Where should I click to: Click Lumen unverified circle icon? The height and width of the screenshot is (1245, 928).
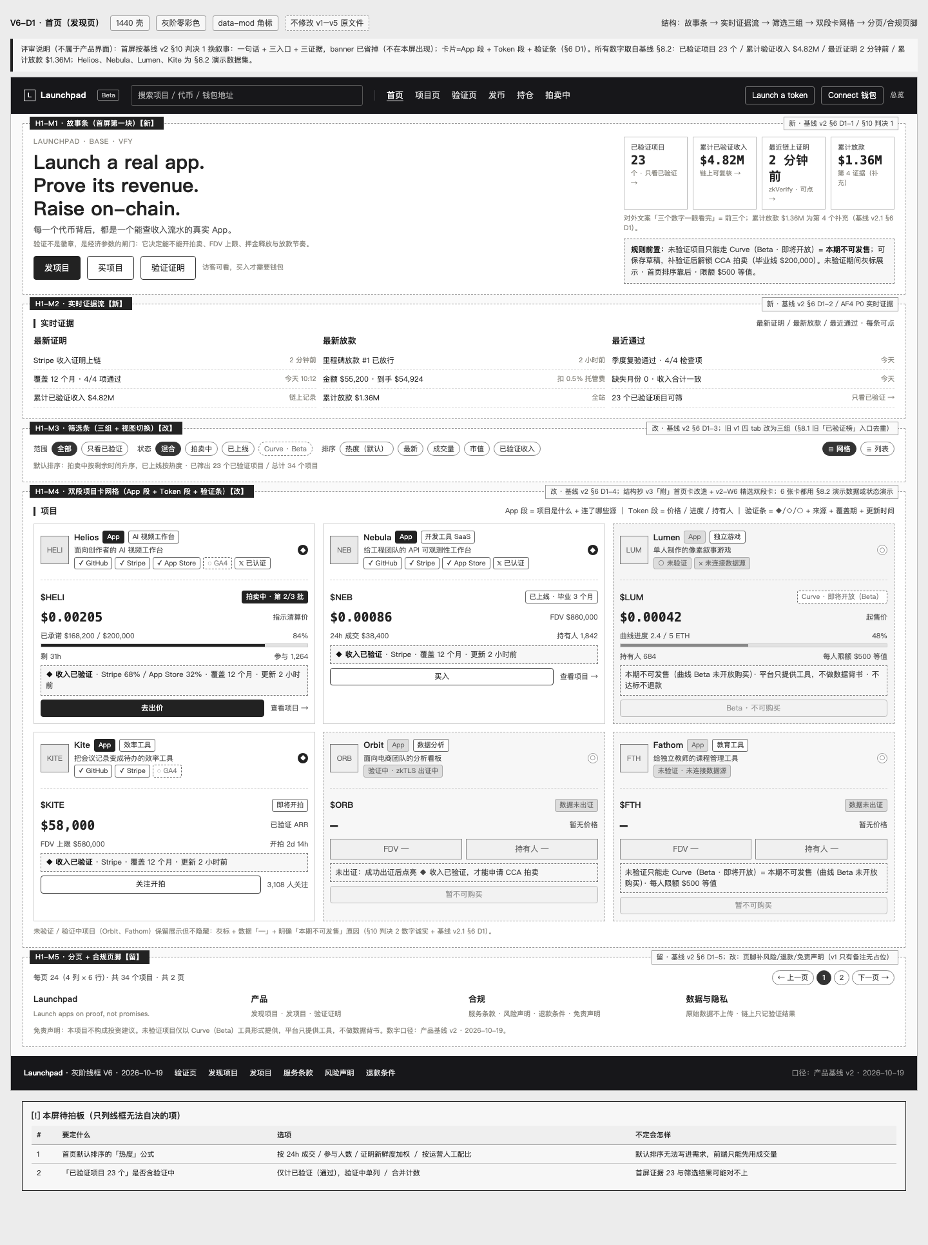coord(882,550)
